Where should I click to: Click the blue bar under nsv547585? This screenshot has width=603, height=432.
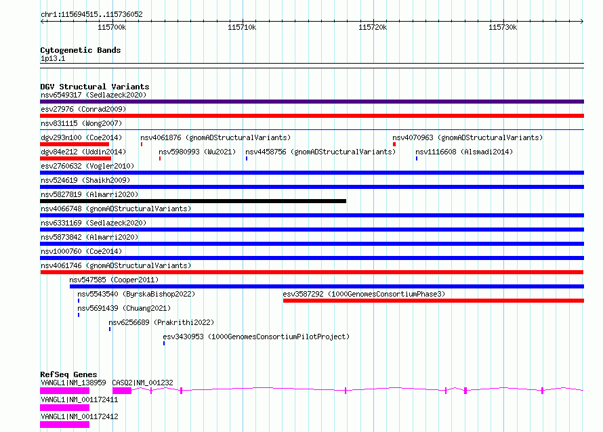tap(327, 286)
